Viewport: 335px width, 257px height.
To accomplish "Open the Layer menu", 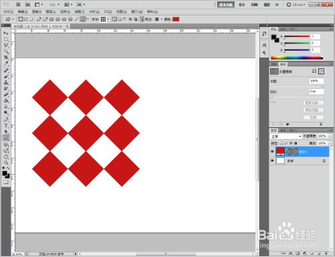I will click(51, 11).
